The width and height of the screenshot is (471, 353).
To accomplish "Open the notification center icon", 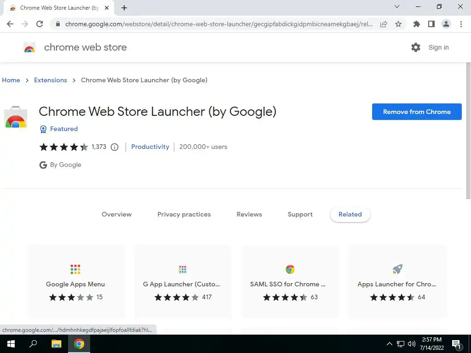I will pyautogui.click(x=456, y=345).
